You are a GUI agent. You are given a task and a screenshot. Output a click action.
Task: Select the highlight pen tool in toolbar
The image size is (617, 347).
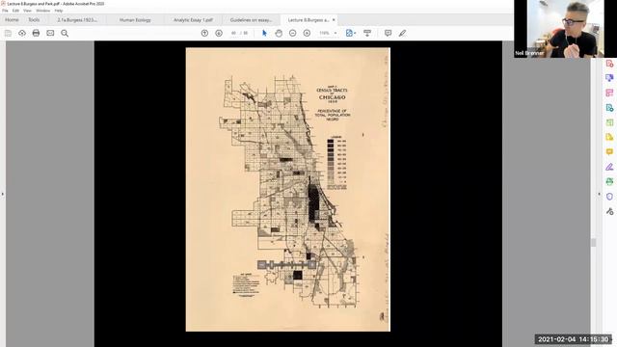(402, 33)
